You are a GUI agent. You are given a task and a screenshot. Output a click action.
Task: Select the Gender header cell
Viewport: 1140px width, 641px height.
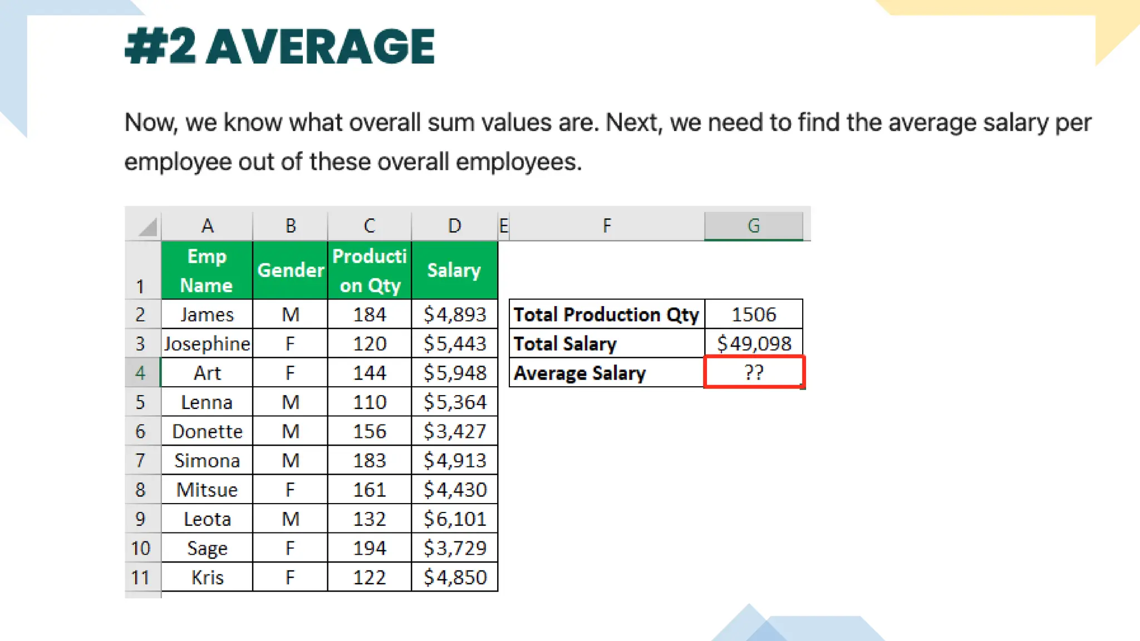[291, 270]
